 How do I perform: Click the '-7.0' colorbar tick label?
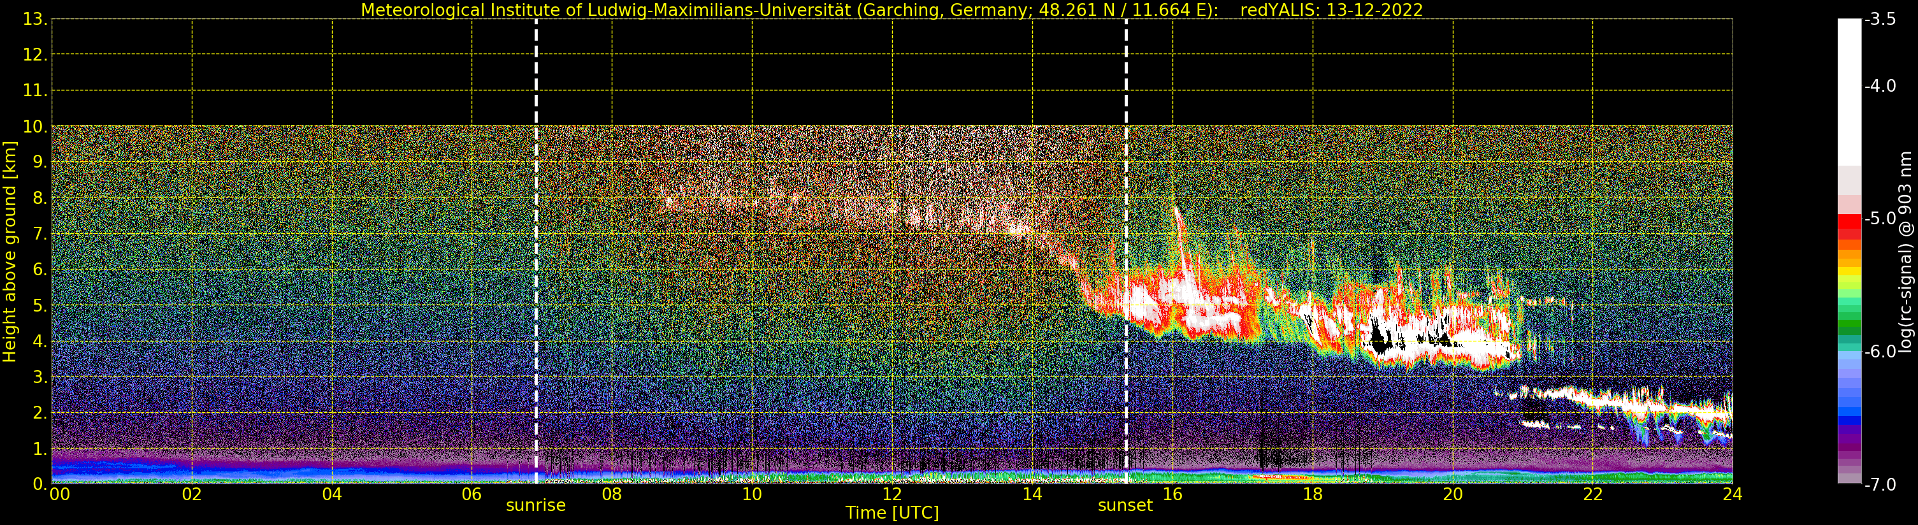point(1880,485)
